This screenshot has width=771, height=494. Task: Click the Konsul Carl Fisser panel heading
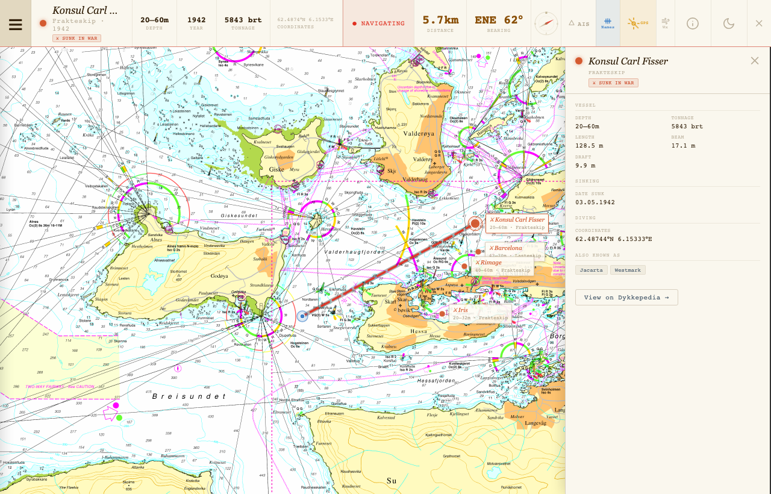[628, 61]
